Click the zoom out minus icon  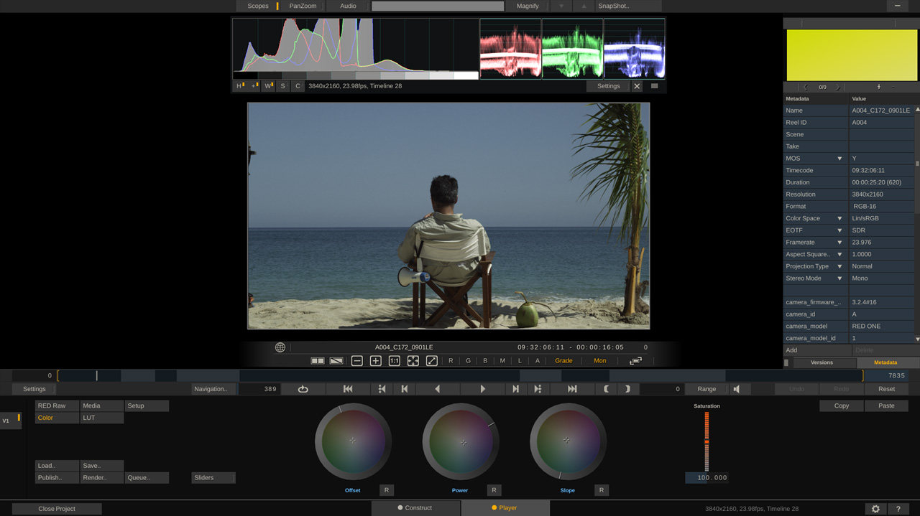pos(357,360)
